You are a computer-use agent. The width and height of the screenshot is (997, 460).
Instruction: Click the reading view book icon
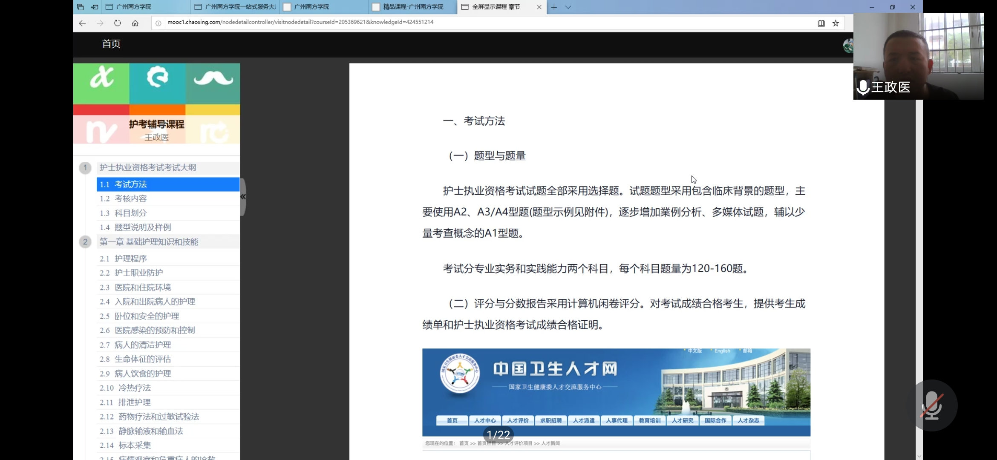pos(821,23)
